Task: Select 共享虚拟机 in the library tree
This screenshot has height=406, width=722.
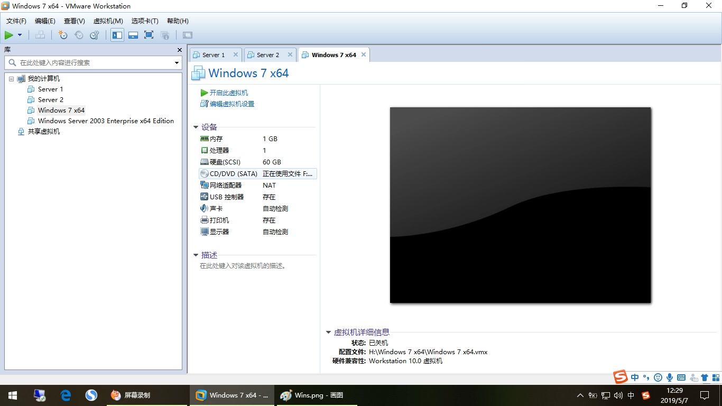Action: coord(44,132)
